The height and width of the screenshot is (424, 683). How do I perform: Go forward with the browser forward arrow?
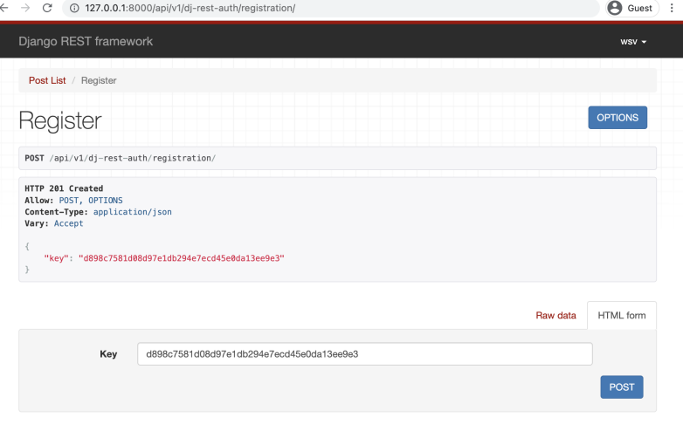[x=25, y=8]
